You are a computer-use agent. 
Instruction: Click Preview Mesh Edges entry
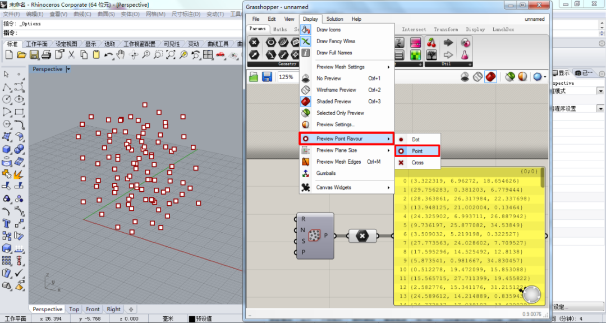coord(347,162)
